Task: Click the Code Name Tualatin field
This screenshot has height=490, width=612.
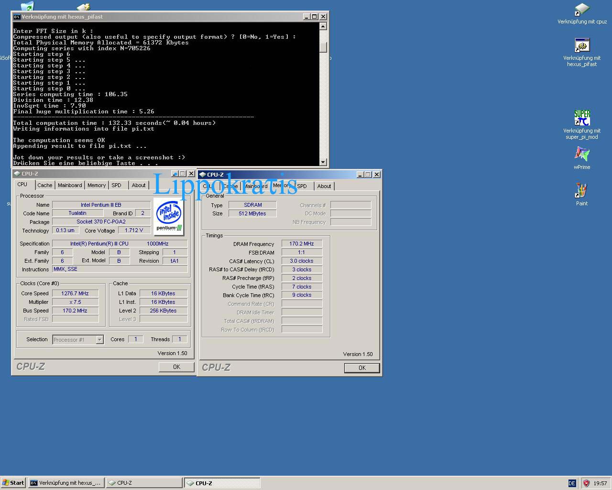Action: 77,213
